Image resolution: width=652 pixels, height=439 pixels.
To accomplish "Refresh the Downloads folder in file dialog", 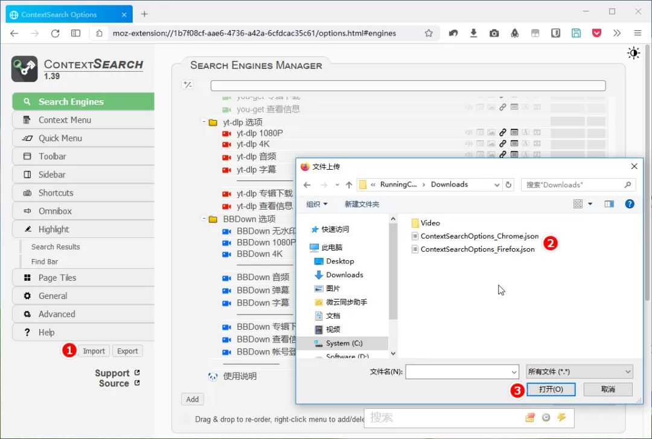I will click(x=508, y=185).
